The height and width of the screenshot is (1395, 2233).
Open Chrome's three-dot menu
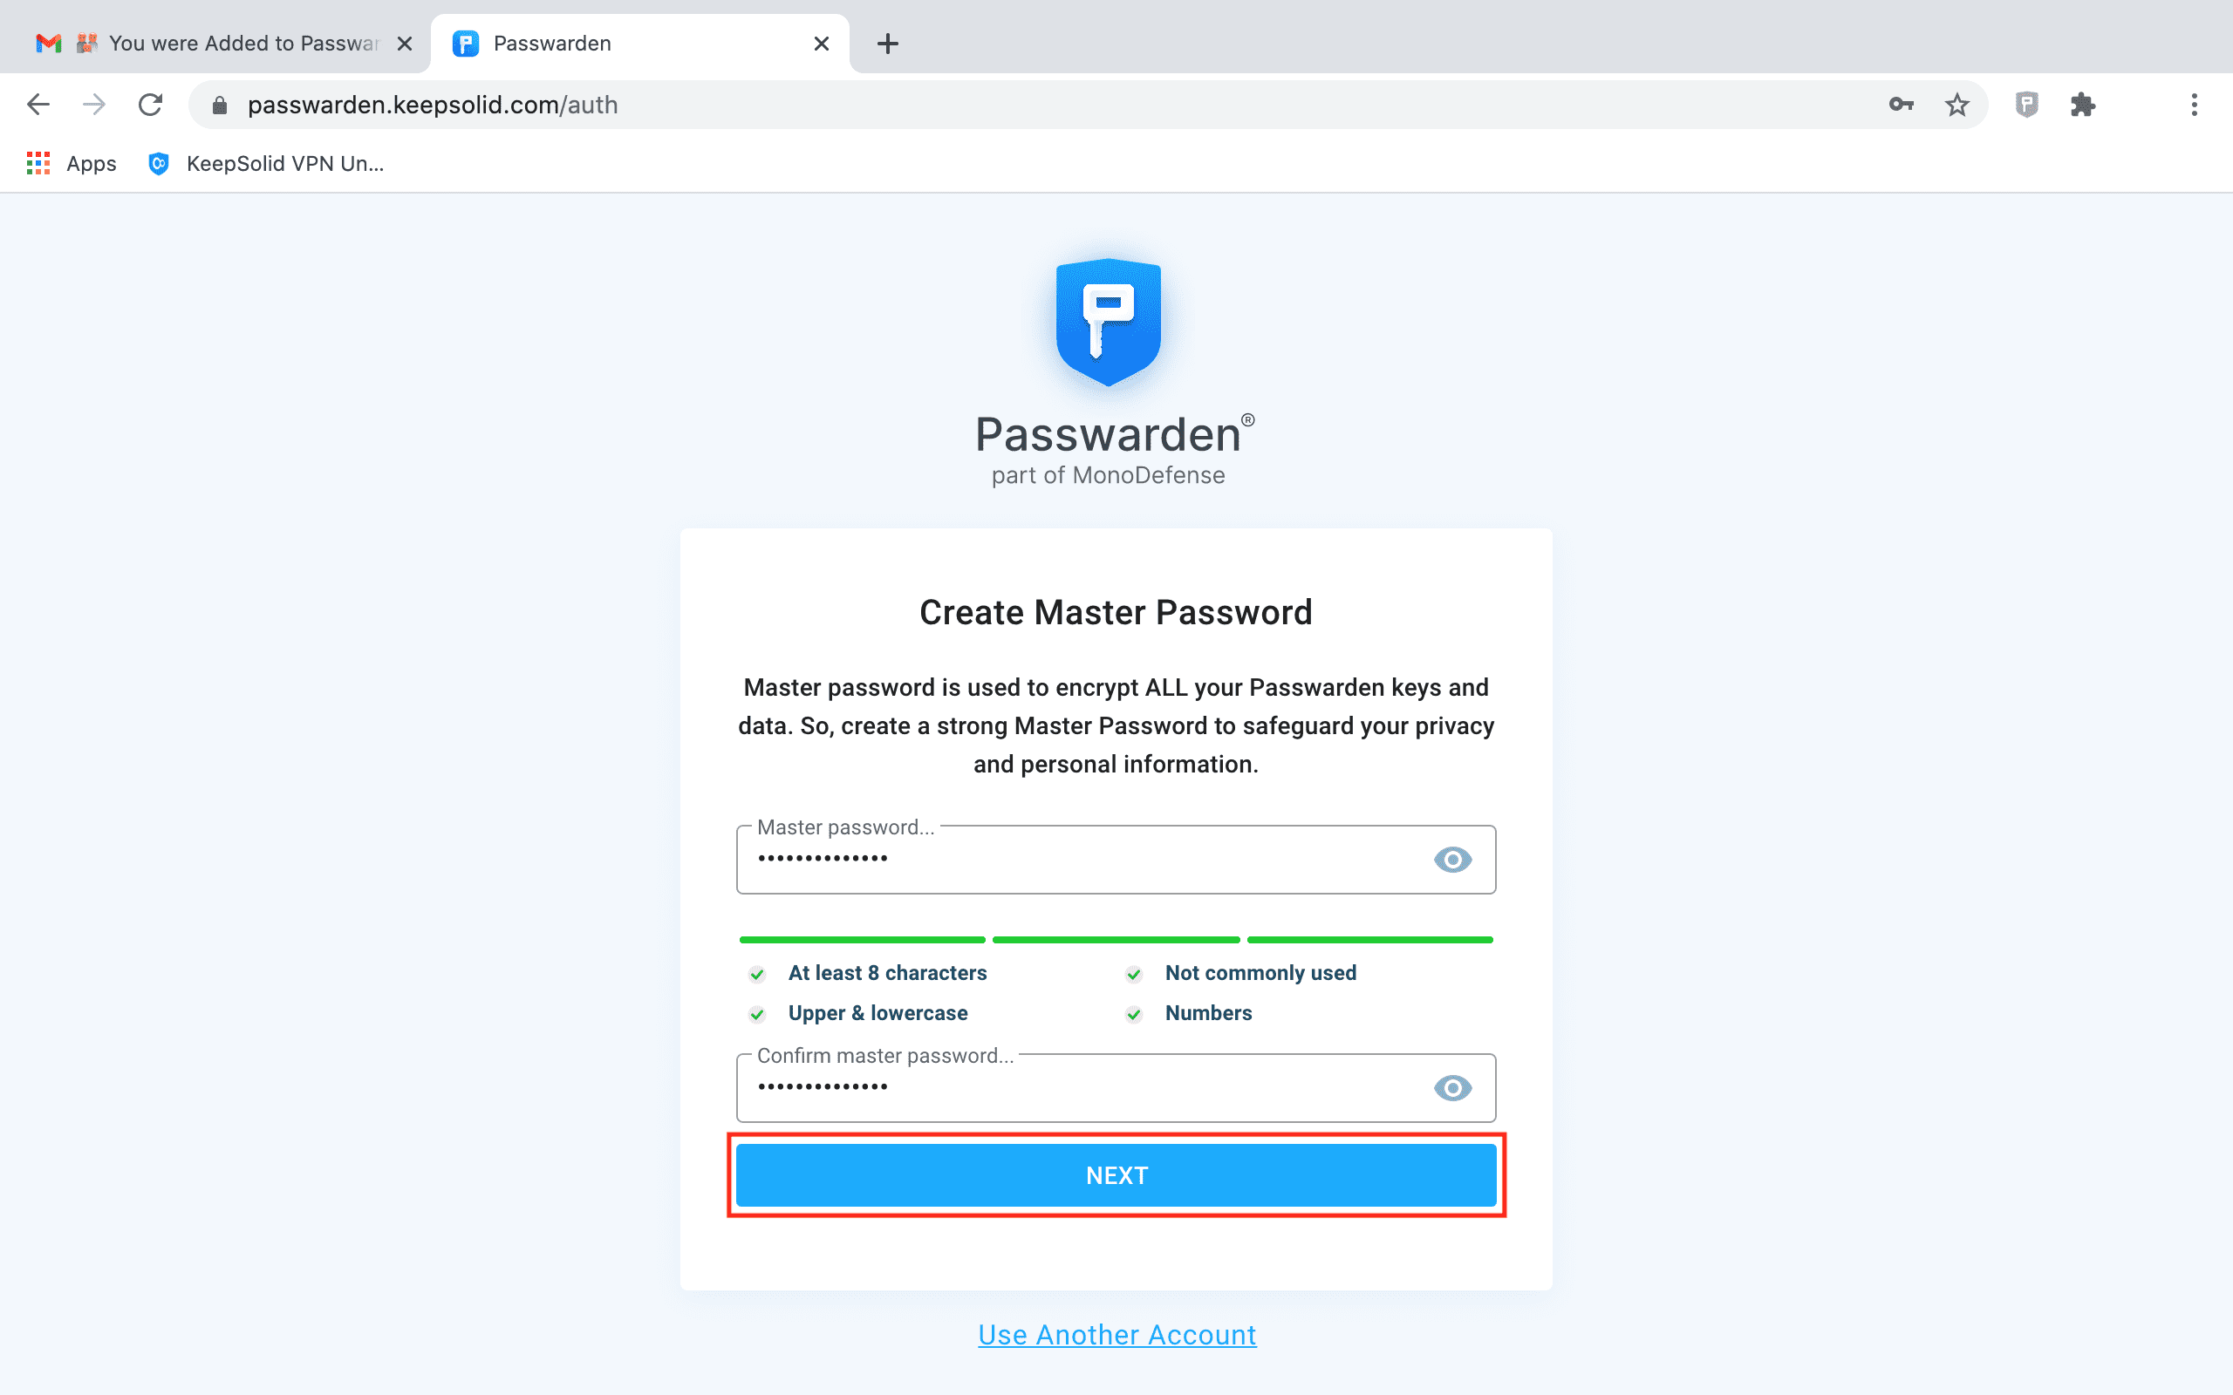click(2195, 105)
